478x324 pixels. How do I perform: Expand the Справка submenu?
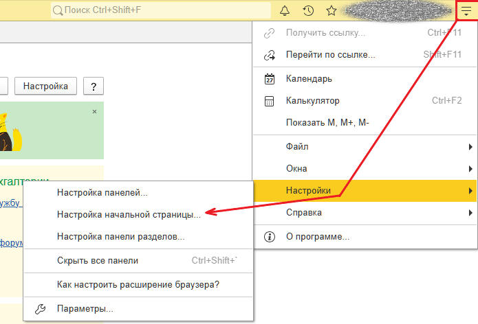point(365,213)
